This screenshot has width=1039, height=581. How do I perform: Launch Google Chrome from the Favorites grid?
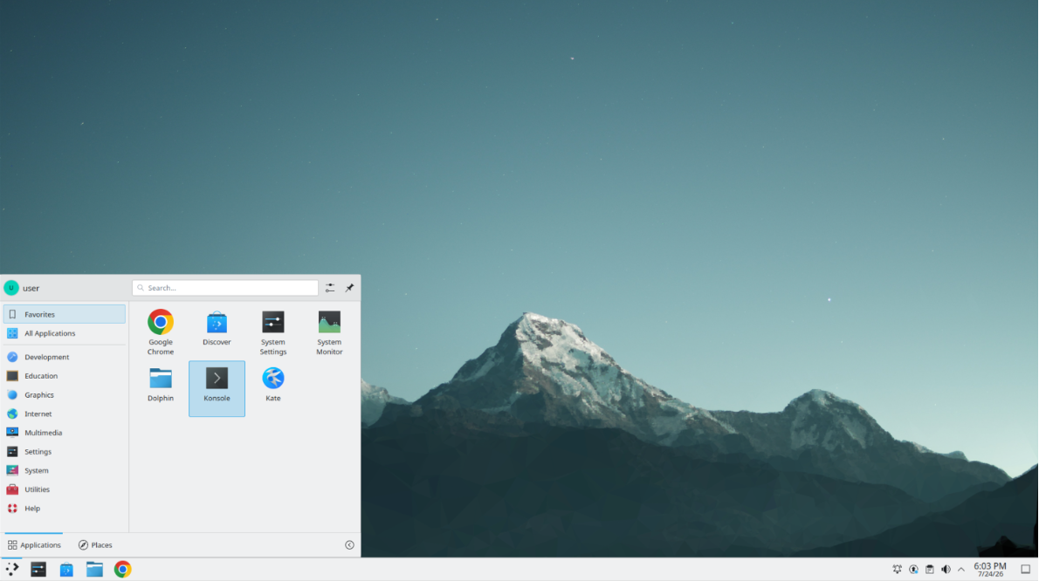(161, 332)
